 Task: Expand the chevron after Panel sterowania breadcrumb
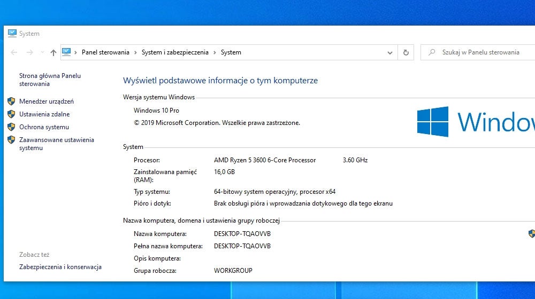coord(136,52)
